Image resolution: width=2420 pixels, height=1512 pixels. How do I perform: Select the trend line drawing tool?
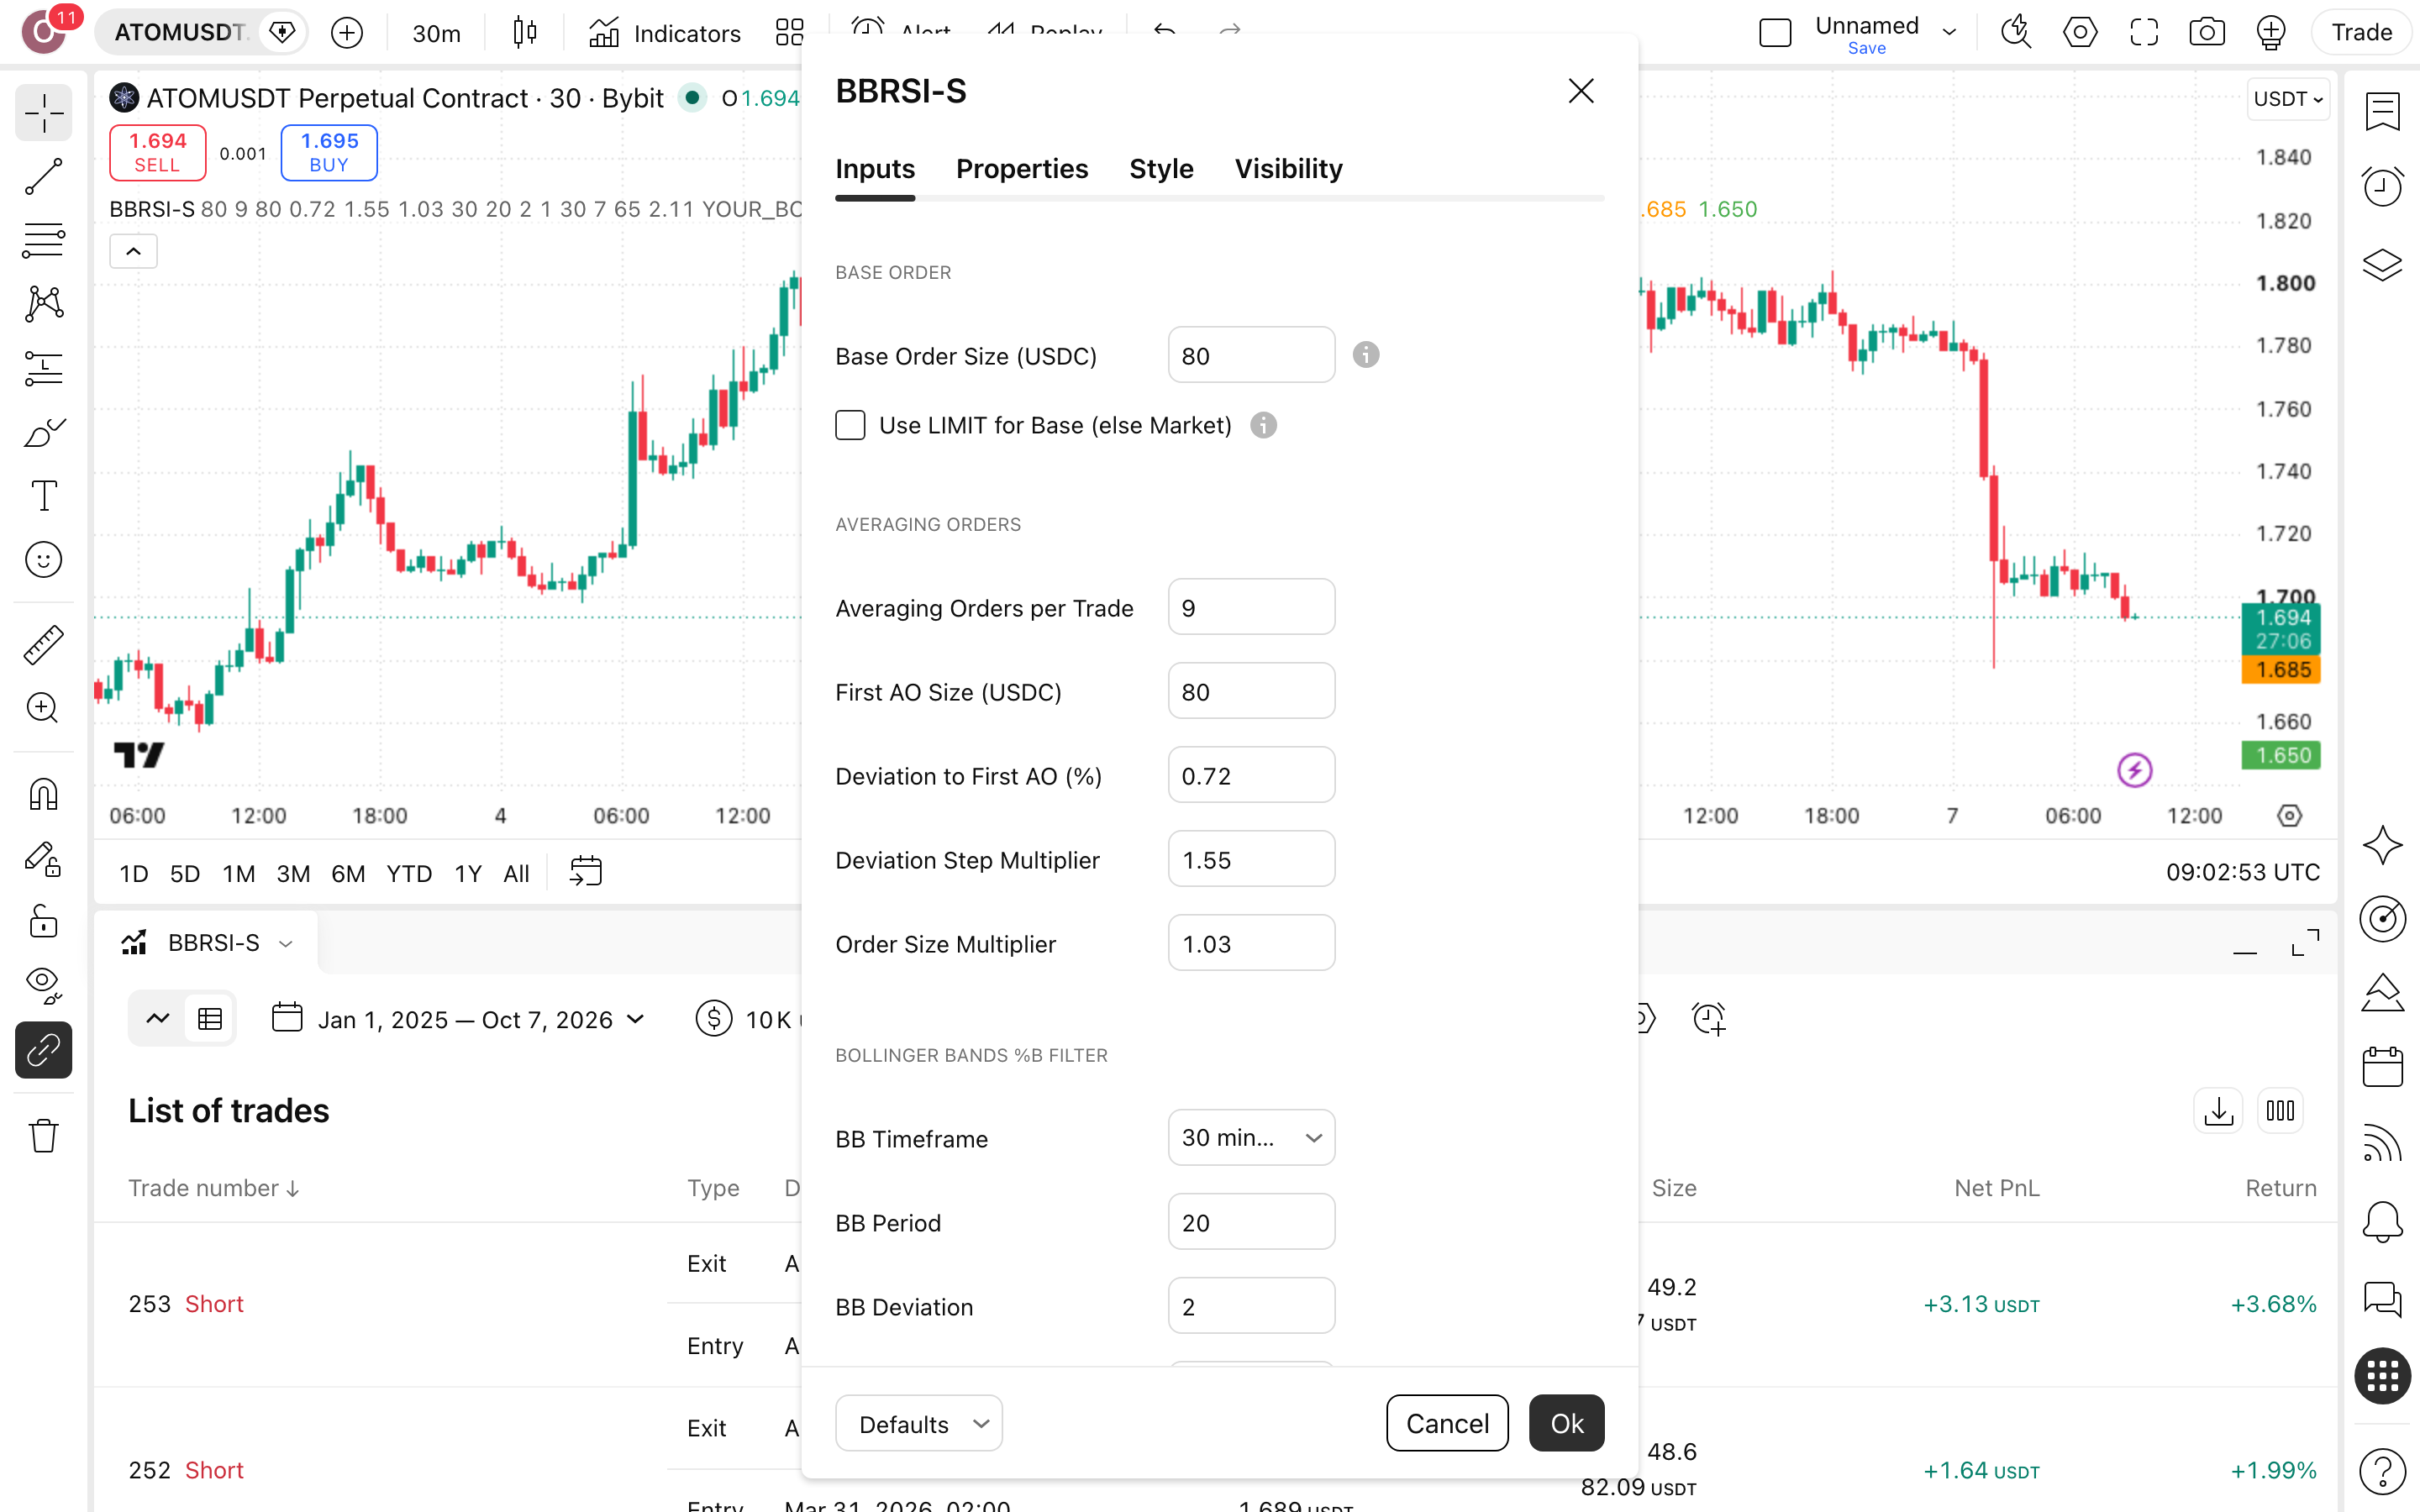tap(43, 176)
